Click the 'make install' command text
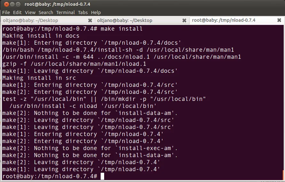The image size is (285, 182). click(122, 29)
